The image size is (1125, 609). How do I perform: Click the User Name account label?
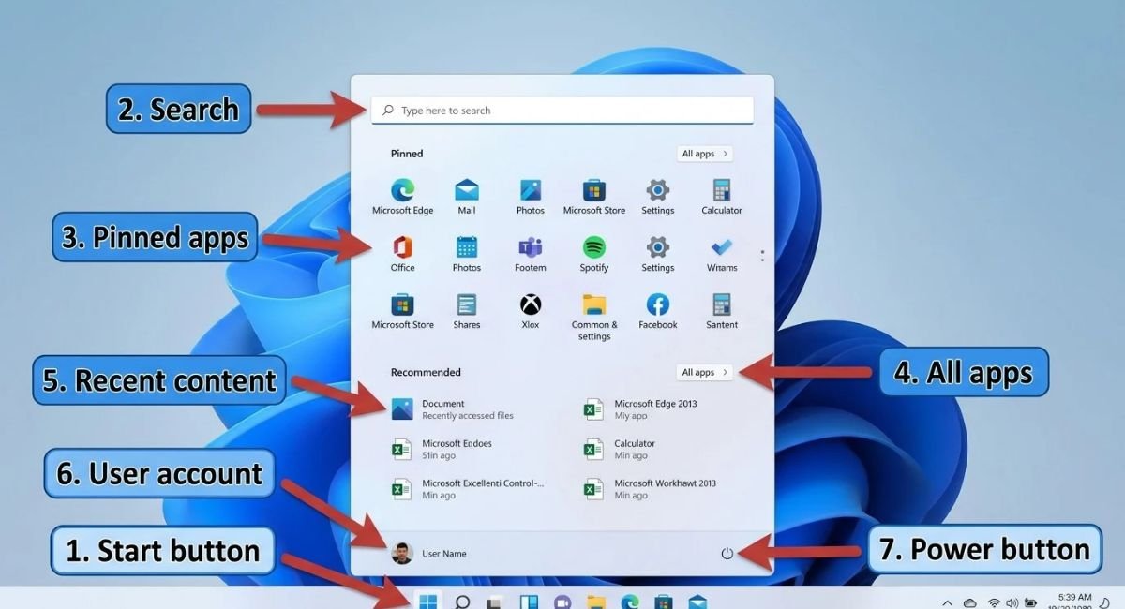click(x=443, y=554)
